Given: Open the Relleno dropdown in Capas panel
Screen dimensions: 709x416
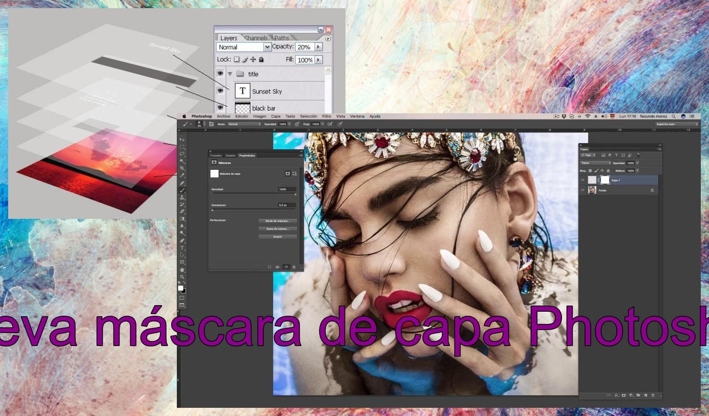Looking at the screenshot, I should [x=637, y=171].
